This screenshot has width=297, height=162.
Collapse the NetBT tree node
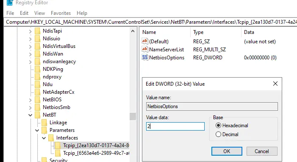click(x=31, y=115)
